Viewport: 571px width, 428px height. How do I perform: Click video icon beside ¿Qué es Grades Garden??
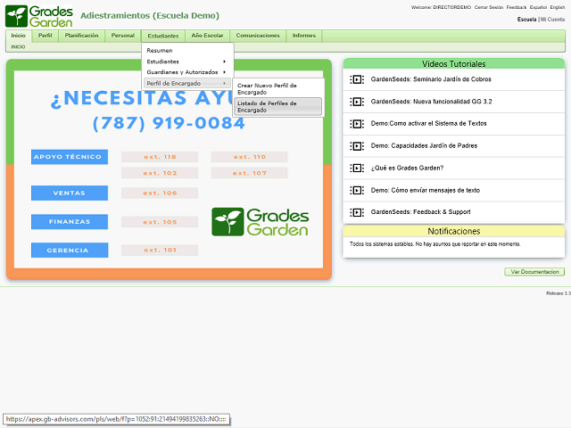[357, 168]
